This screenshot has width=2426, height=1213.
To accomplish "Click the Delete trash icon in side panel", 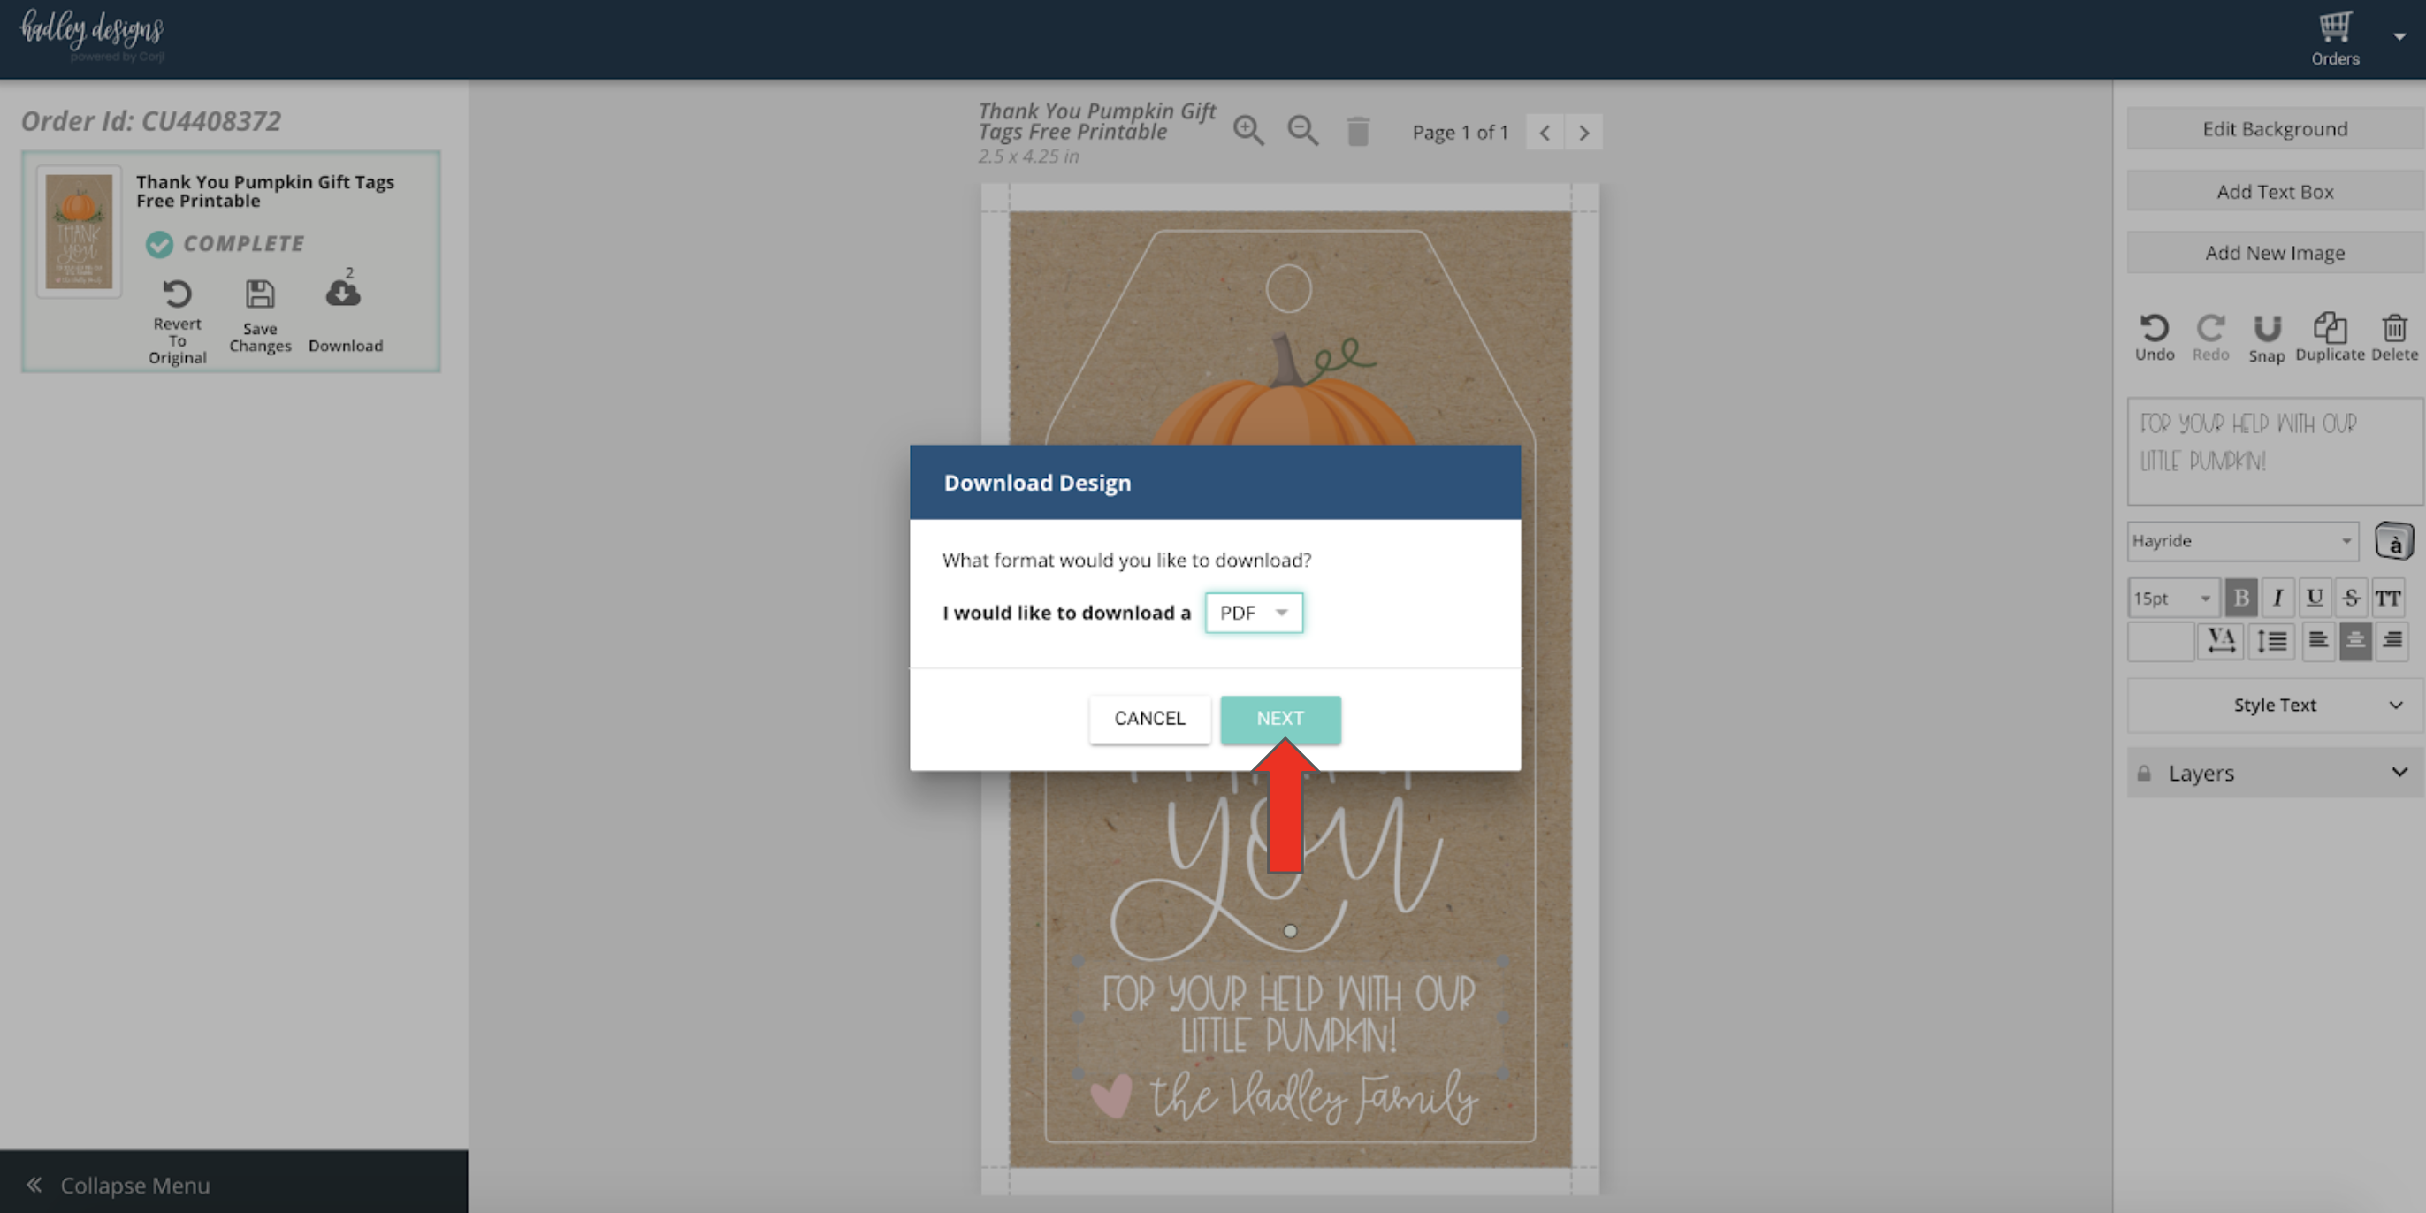I will click(x=2393, y=329).
